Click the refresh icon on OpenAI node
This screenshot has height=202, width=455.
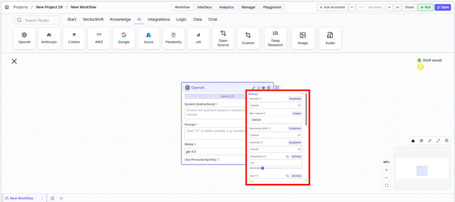click(x=259, y=88)
